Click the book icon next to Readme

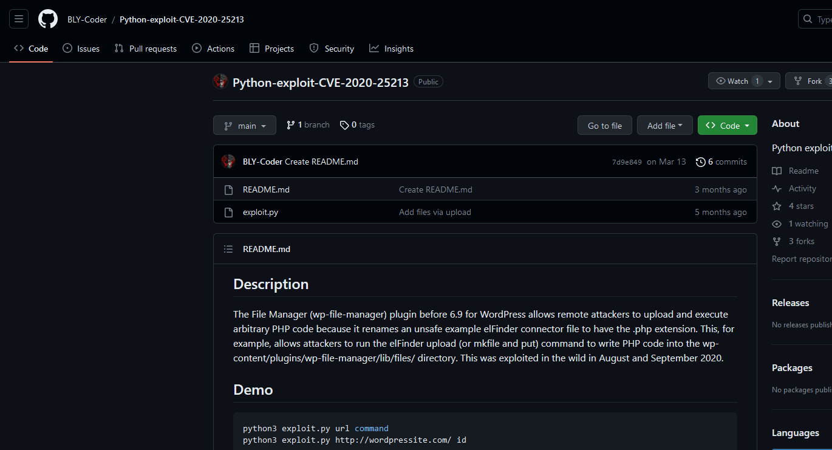pos(777,171)
